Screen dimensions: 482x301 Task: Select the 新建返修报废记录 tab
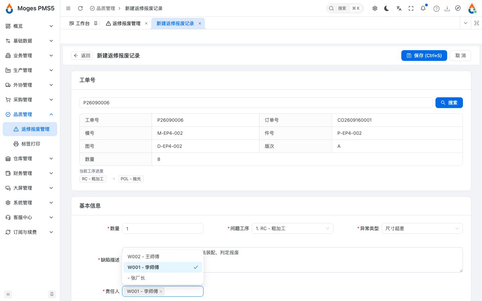175,23
